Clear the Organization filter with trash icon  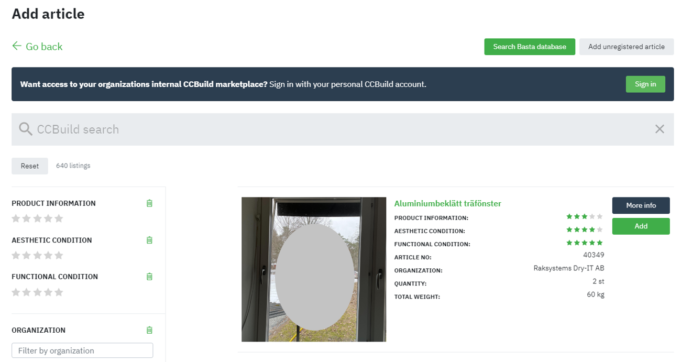[x=149, y=330]
